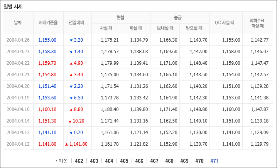Viewport: 277px width, 168px height.
Task: Click remittance sending rate 1,162.50
Action: (x=168, y=121)
